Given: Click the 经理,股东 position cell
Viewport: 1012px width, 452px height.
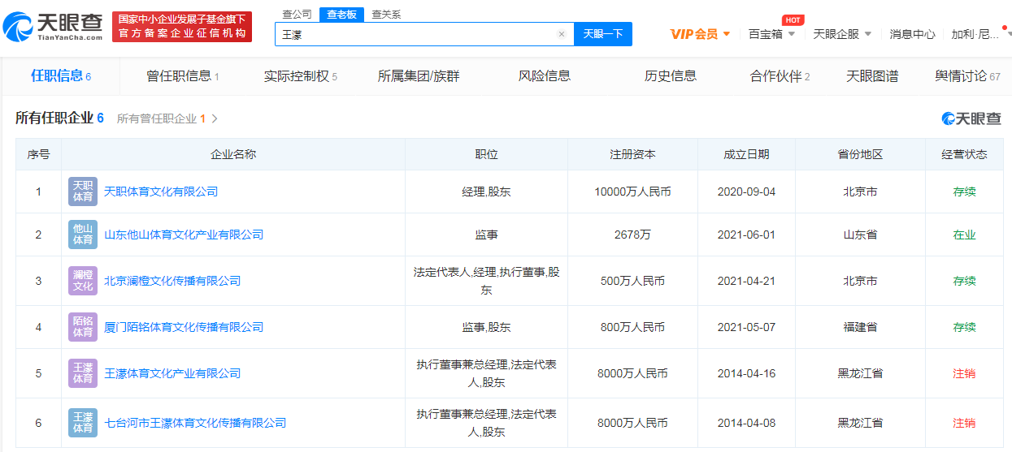Looking at the screenshot, I should (x=486, y=192).
